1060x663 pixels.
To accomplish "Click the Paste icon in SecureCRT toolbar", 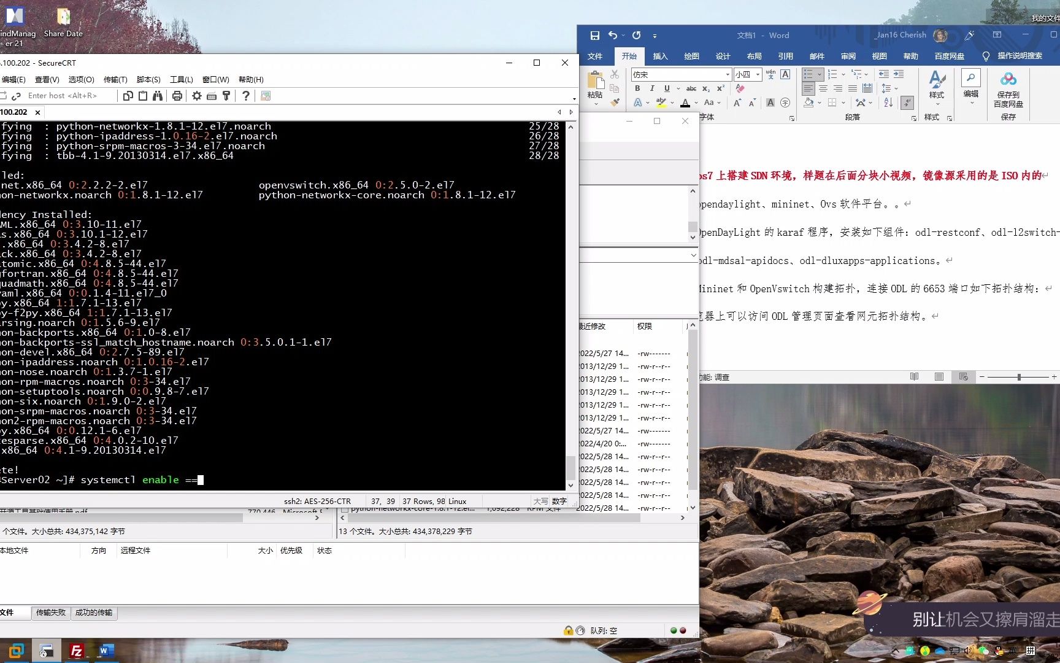I will click(142, 96).
